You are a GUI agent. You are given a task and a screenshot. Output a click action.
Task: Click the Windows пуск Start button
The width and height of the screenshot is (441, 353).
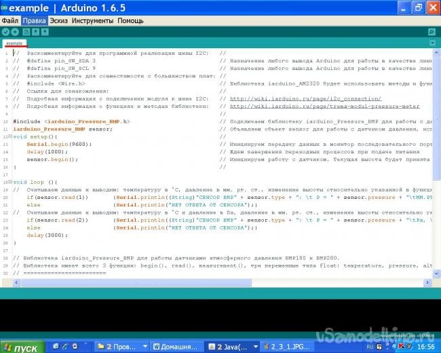(x=22, y=346)
